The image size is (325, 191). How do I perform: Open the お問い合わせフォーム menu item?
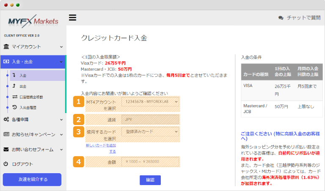[33, 149]
